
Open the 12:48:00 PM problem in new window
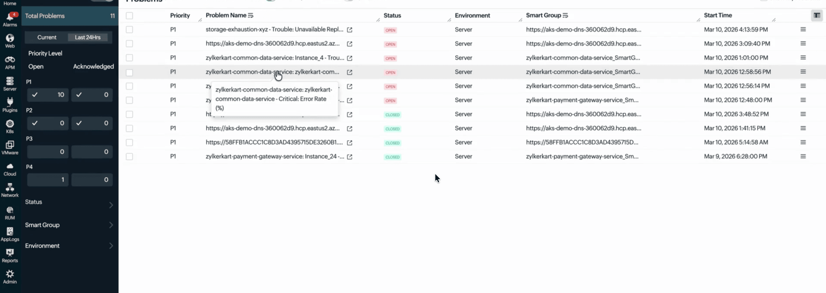pos(349,101)
